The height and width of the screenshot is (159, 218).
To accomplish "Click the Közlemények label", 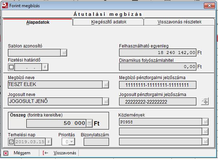I will (x=131, y=115).
